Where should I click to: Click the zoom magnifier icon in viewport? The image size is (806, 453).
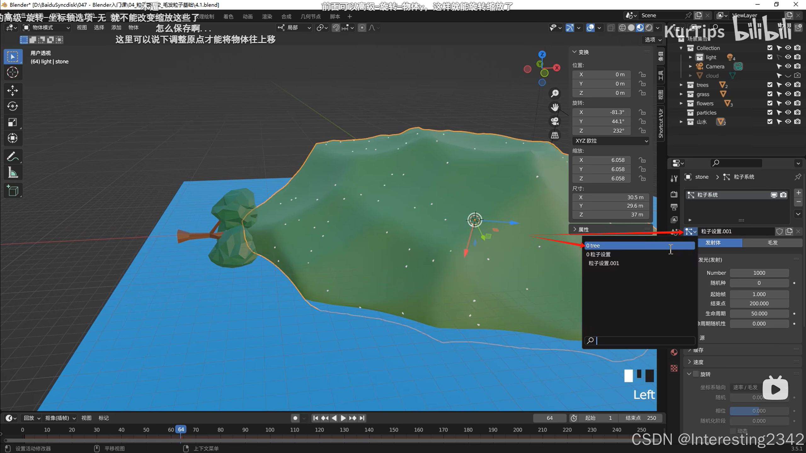coord(555,93)
